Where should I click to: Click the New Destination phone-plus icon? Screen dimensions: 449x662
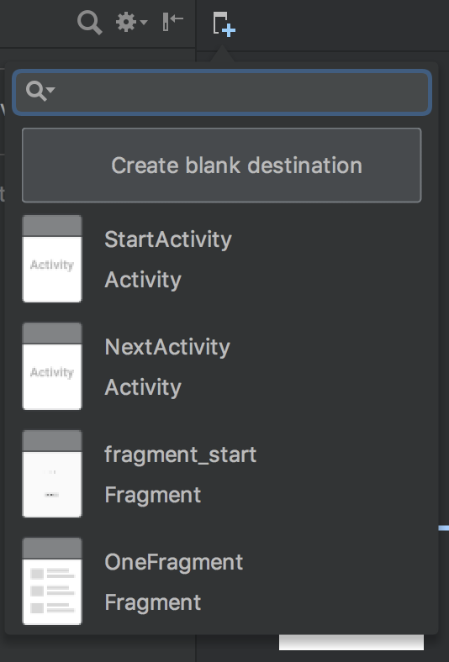(x=225, y=24)
